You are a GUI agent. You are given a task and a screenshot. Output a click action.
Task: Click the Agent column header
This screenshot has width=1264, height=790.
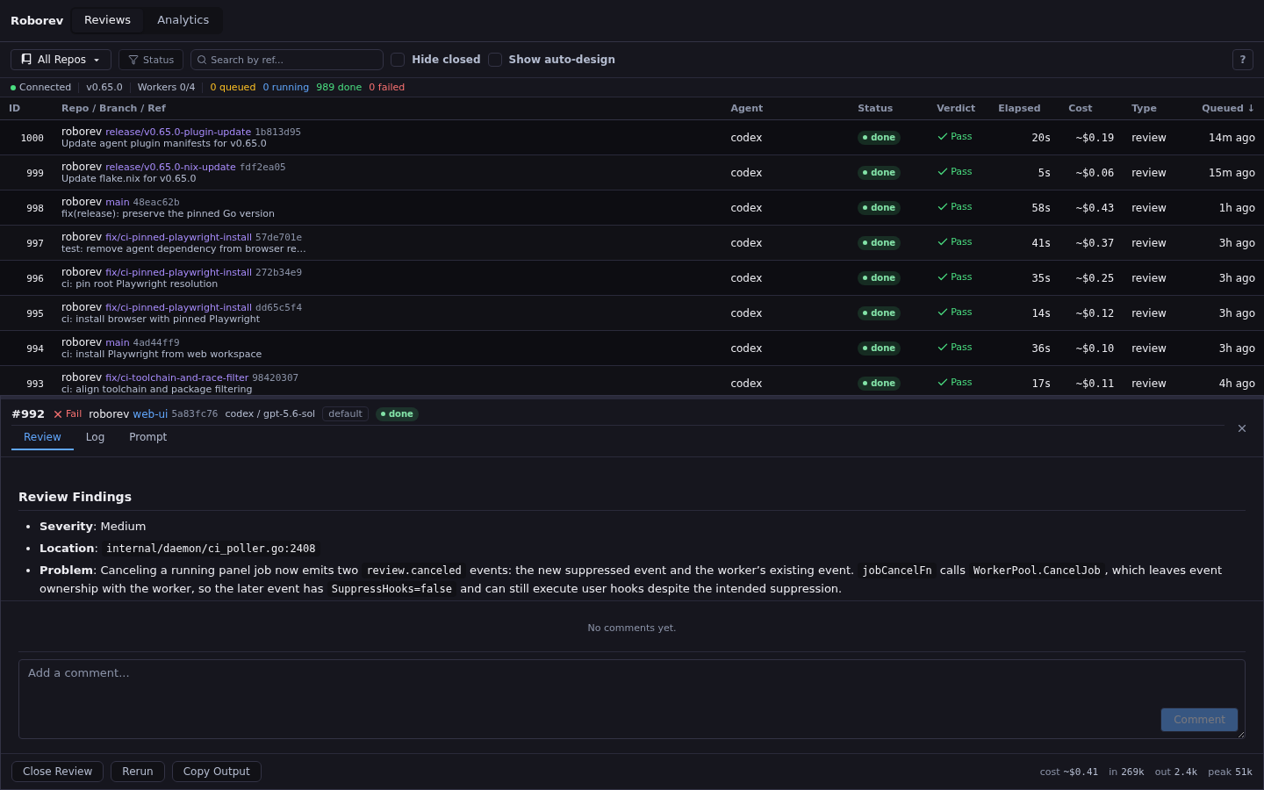pos(747,108)
